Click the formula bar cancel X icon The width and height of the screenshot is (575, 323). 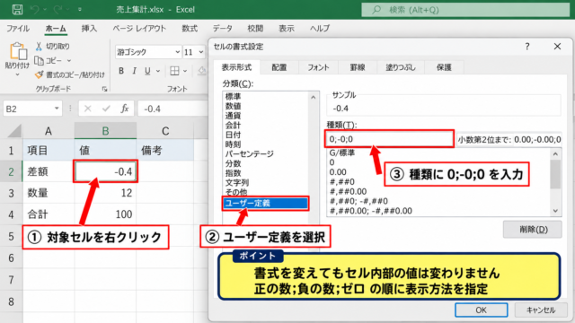click(87, 109)
